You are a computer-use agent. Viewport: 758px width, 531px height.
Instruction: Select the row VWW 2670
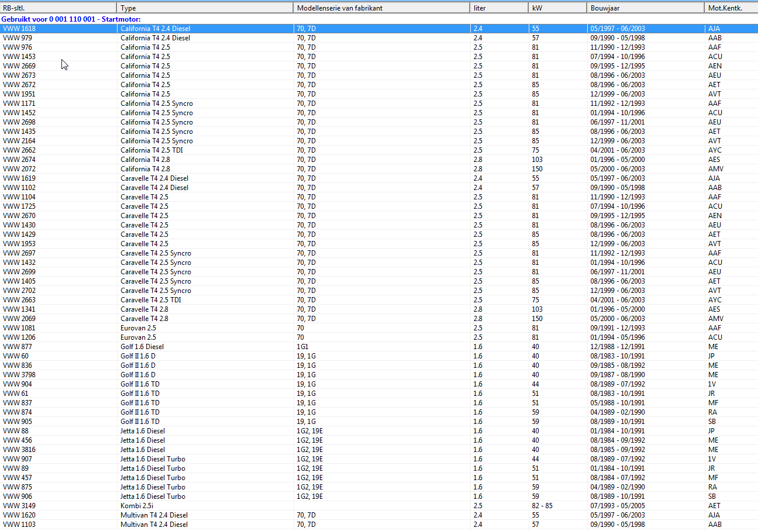coord(379,216)
